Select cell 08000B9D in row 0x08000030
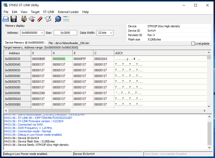Viewport: 215px width, 158px height. [x=42, y=59]
